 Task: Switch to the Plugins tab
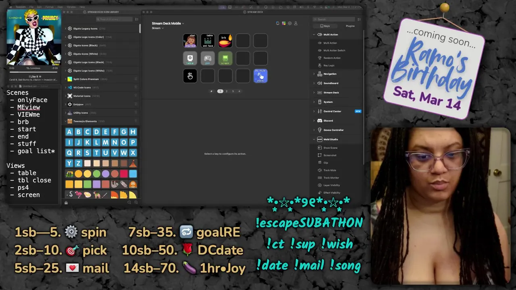point(350,26)
